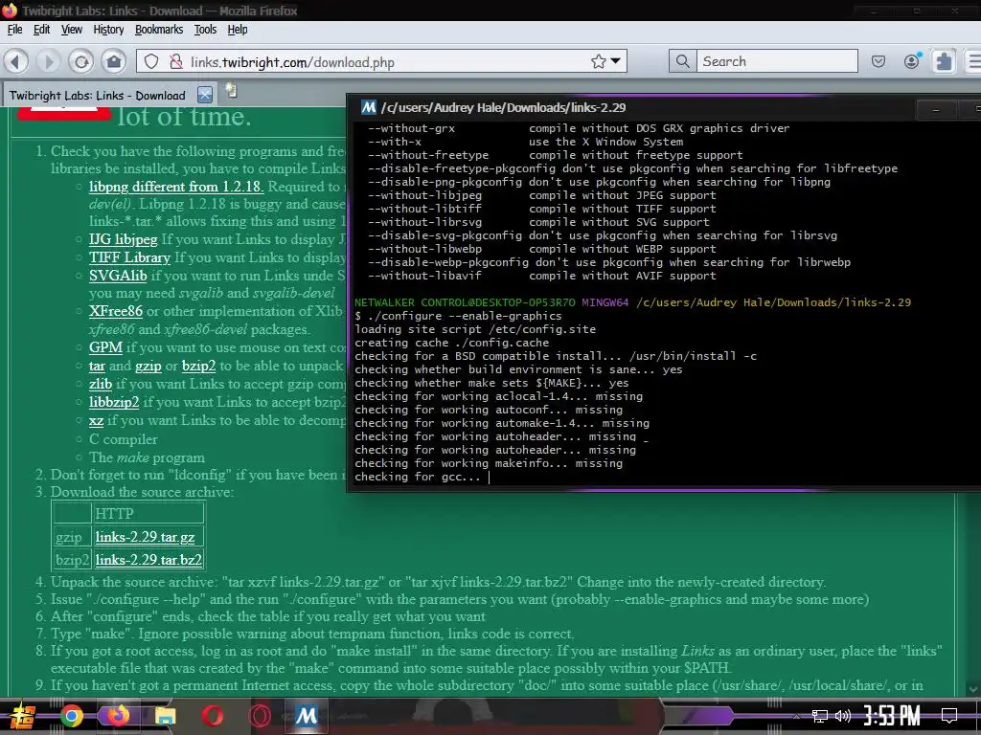Click the MINGW64 terminal title bar icon

369,107
